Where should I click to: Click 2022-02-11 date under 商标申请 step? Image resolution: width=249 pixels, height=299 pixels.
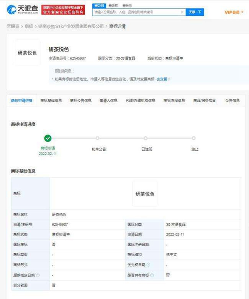tap(48, 154)
